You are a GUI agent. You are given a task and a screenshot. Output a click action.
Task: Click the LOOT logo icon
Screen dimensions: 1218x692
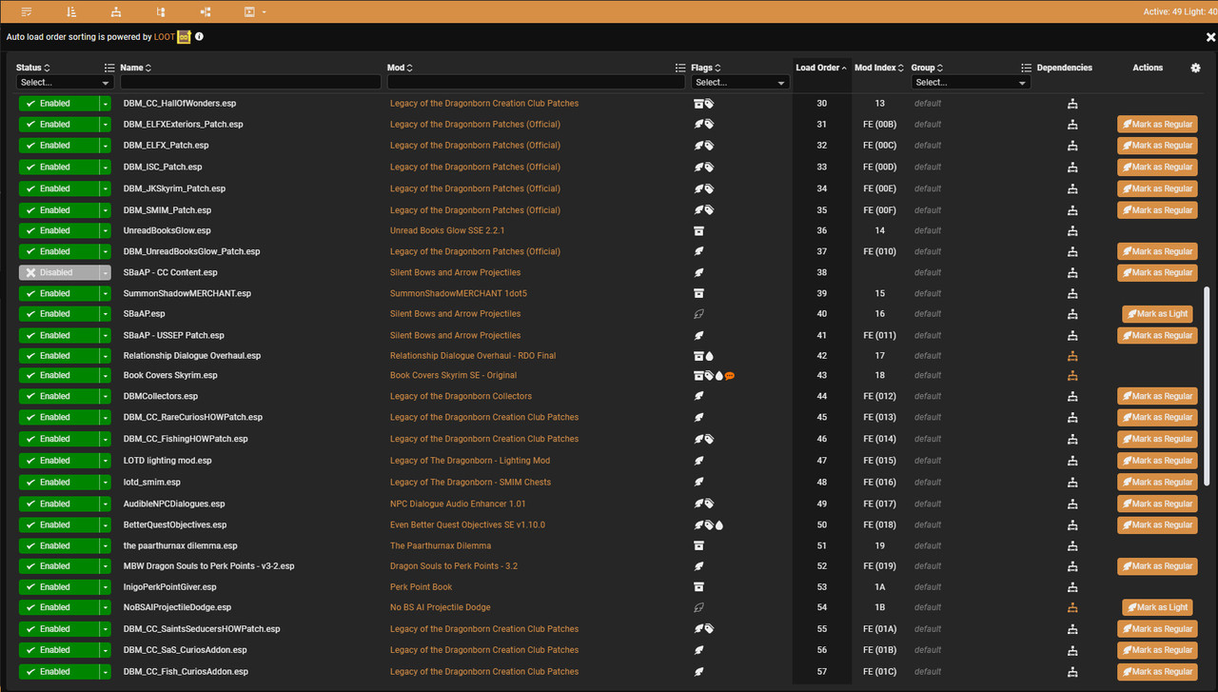(184, 36)
